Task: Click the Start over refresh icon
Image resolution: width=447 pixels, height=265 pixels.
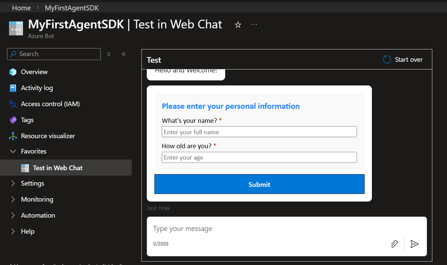Action: coord(387,60)
